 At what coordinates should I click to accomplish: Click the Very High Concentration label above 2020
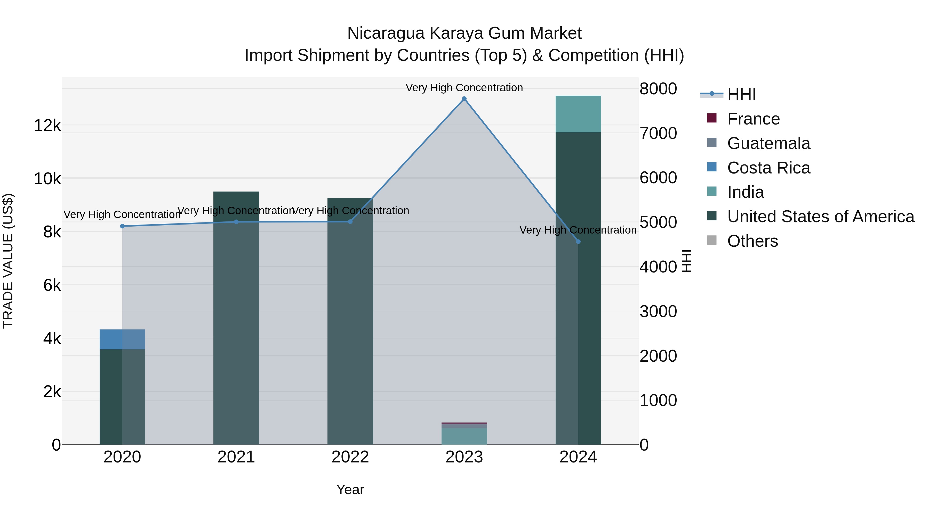122,215
